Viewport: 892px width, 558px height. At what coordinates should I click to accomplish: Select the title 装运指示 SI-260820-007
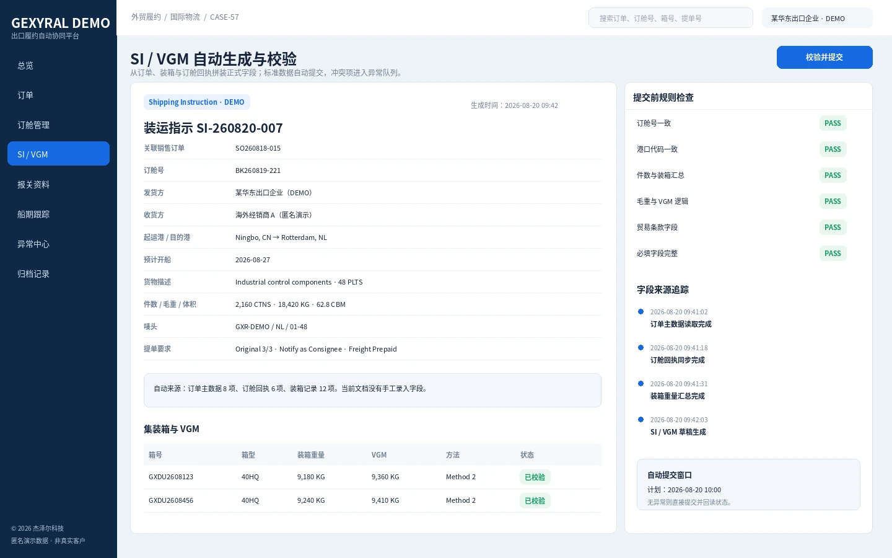213,128
